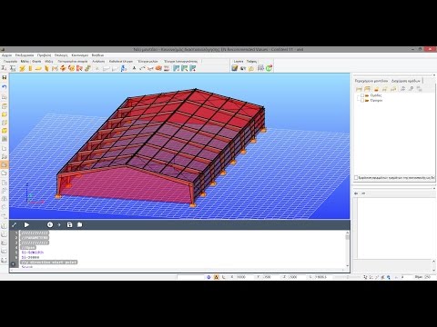The image size is (437, 327).
Task: Click the script editor scrollbar down arrow
Action: click(347, 266)
